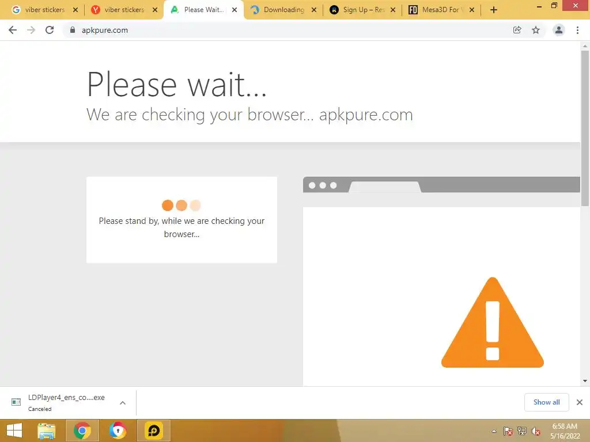Share this page using the share icon
Image resolution: width=590 pixels, height=442 pixels.
tap(517, 30)
